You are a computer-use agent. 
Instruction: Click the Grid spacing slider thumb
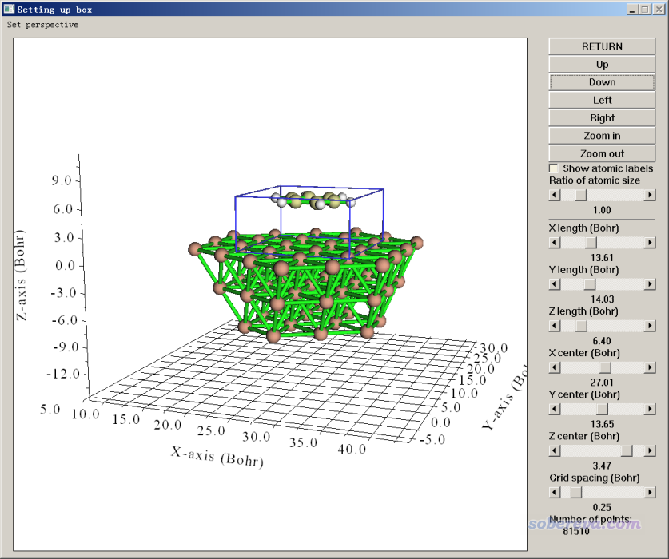coord(575,492)
